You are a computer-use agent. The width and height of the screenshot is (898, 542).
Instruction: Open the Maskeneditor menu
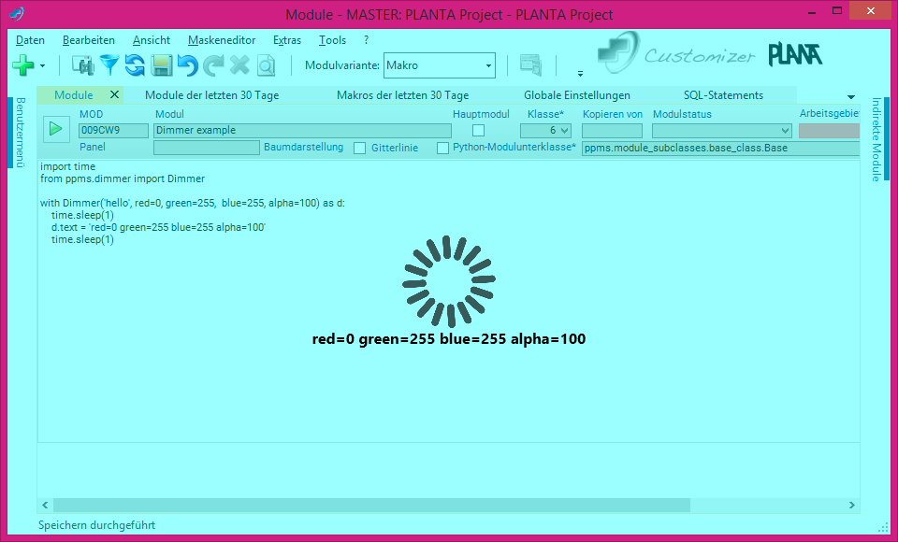click(222, 40)
